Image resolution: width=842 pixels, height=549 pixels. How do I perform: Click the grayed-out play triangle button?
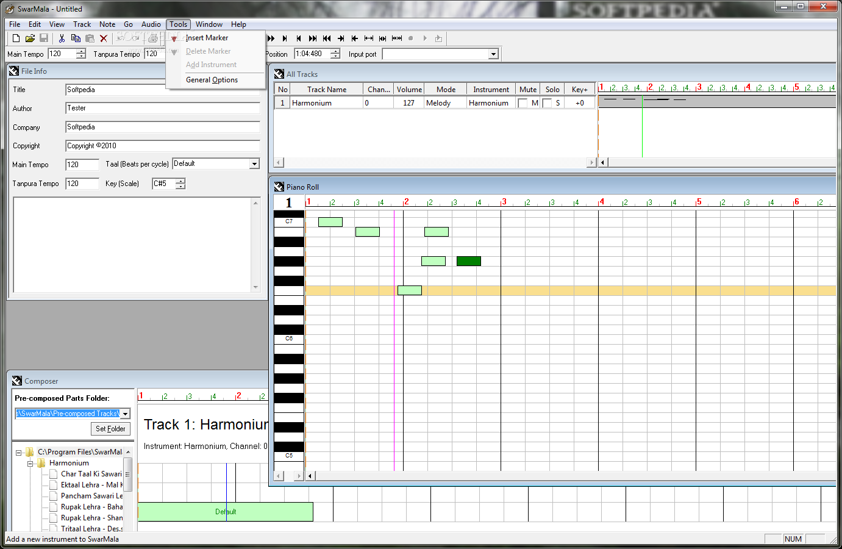(x=425, y=38)
